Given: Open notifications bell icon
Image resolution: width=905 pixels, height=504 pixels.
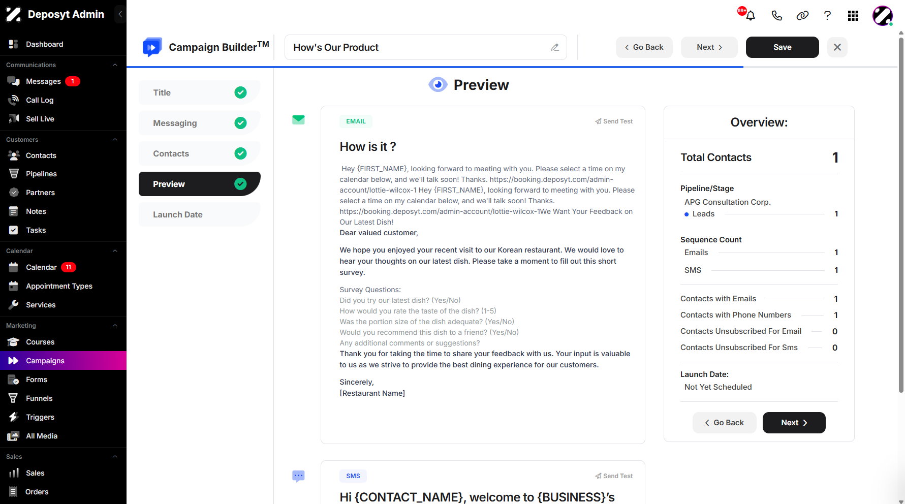Looking at the screenshot, I should pyautogui.click(x=750, y=15).
